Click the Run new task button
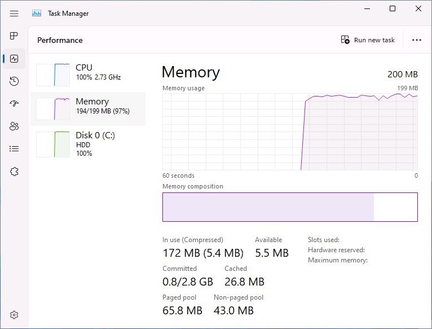432x329 pixels. [368, 40]
